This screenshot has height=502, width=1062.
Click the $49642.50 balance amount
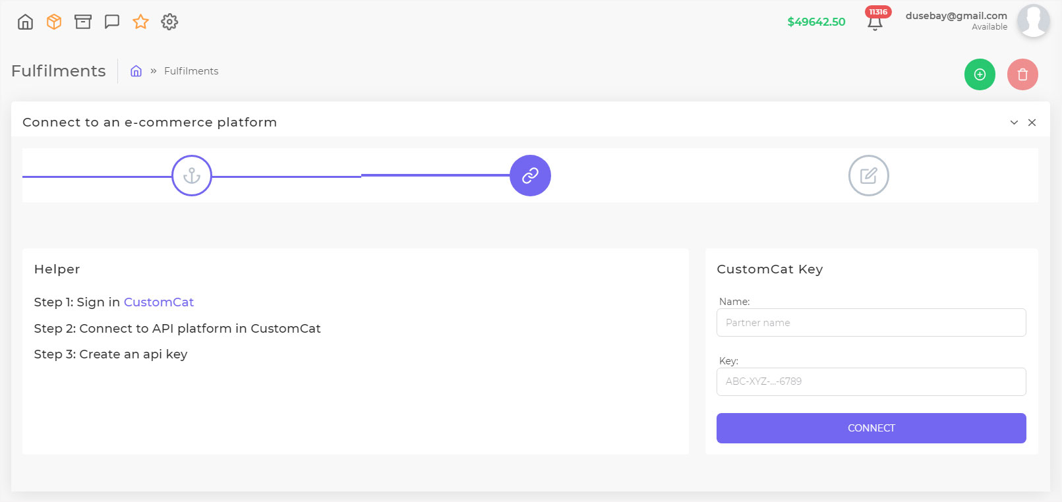click(816, 22)
